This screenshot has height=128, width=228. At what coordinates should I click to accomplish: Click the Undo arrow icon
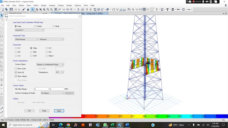point(15,9)
